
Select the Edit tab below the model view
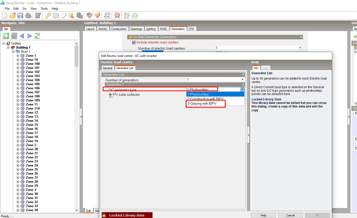click(x=88, y=211)
